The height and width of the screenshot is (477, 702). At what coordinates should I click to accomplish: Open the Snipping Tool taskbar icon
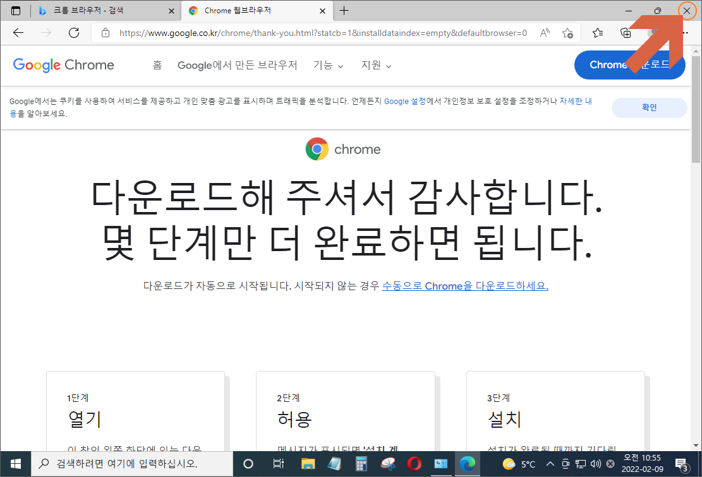pos(388,464)
